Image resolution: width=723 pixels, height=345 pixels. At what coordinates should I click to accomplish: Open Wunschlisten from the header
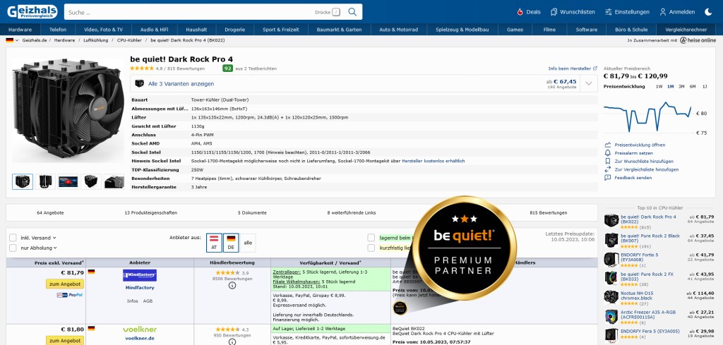[573, 12]
